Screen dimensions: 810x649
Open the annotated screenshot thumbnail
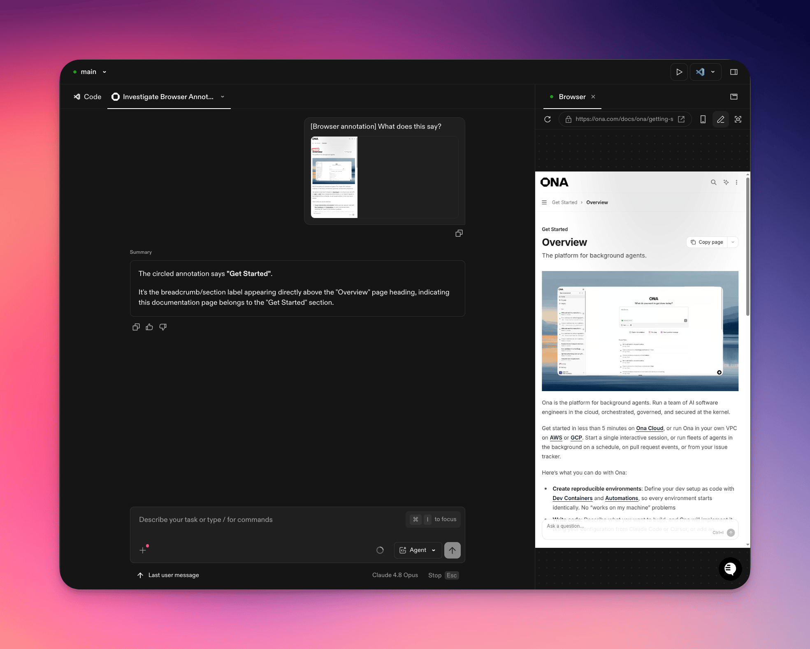334,177
